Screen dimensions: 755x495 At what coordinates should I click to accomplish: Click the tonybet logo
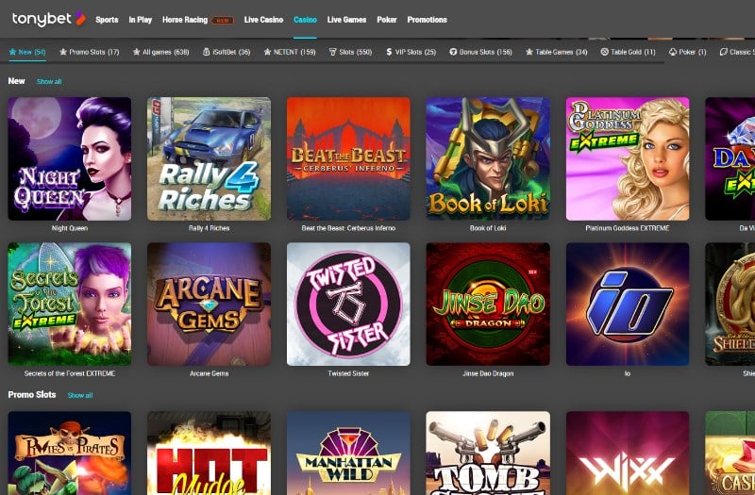coord(49,19)
